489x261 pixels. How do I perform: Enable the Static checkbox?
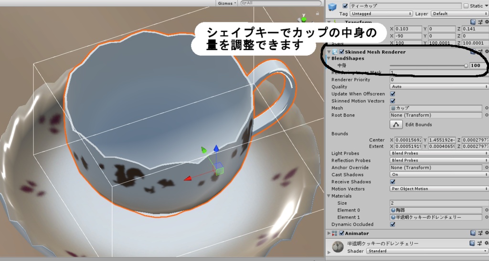466,6
